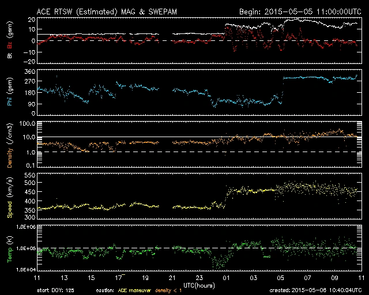The height and width of the screenshot is (295, 369).
Task: Click hour 05 on the time axis
Action: (x=280, y=278)
